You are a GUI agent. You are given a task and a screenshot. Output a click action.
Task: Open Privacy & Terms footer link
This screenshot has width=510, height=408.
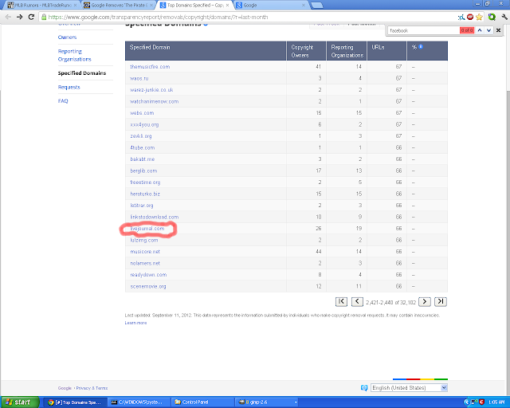click(92, 388)
